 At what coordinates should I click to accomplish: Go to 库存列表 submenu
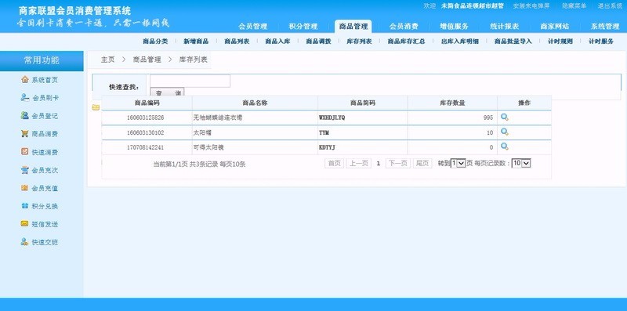click(x=359, y=42)
